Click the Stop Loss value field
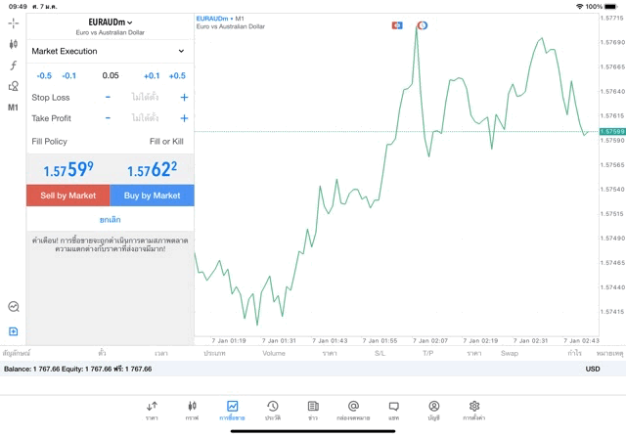 coord(146,97)
